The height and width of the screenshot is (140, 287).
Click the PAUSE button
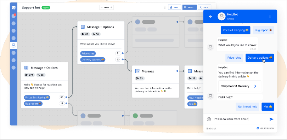tap(190, 7)
